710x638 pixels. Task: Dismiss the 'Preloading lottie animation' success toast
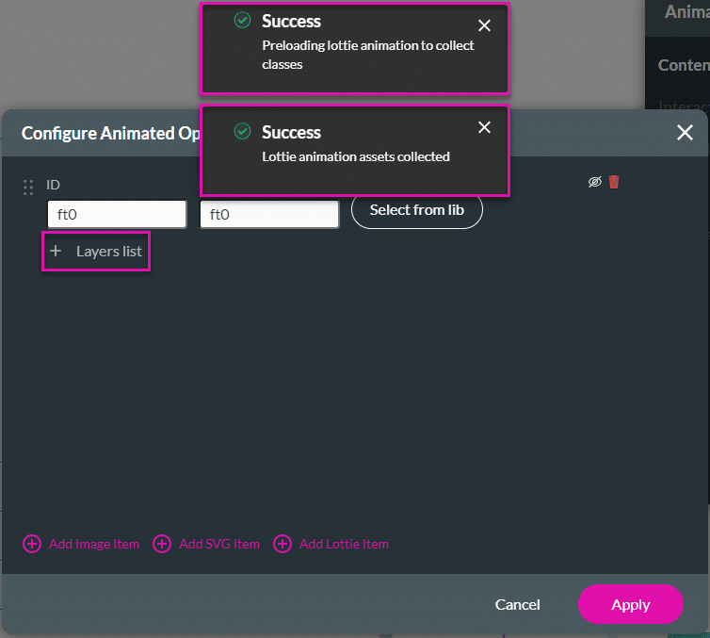(x=484, y=25)
